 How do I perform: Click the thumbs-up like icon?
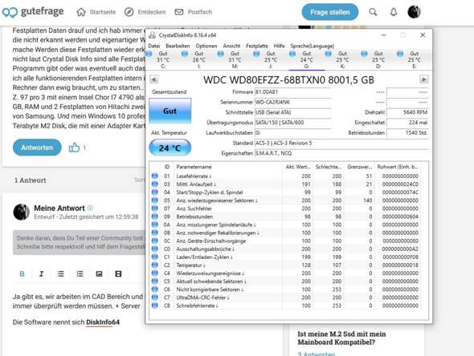(74, 148)
